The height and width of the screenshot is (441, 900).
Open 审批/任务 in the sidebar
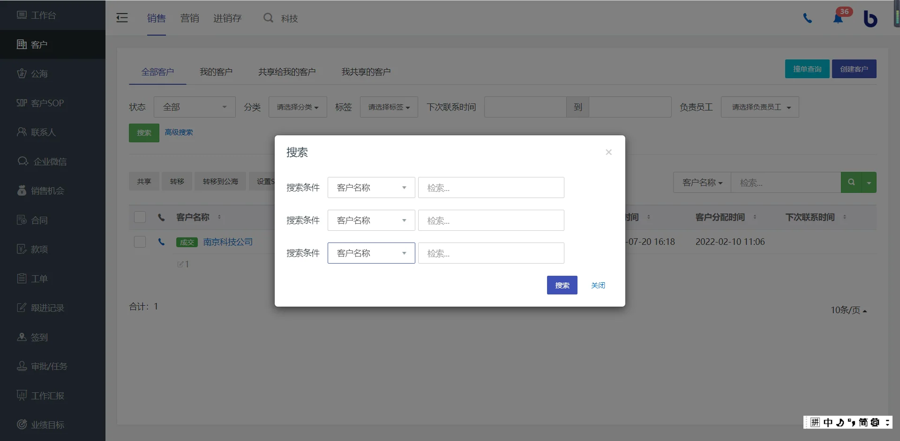click(x=52, y=366)
